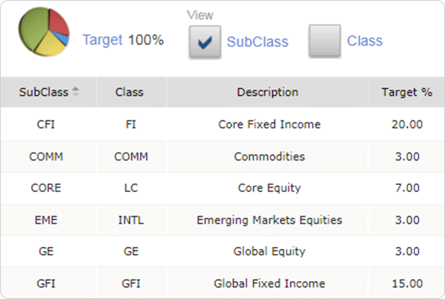Viewport: 445px width, 299px height.
Task: Uncheck the SubClass view checkbox
Action: (204, 42)
